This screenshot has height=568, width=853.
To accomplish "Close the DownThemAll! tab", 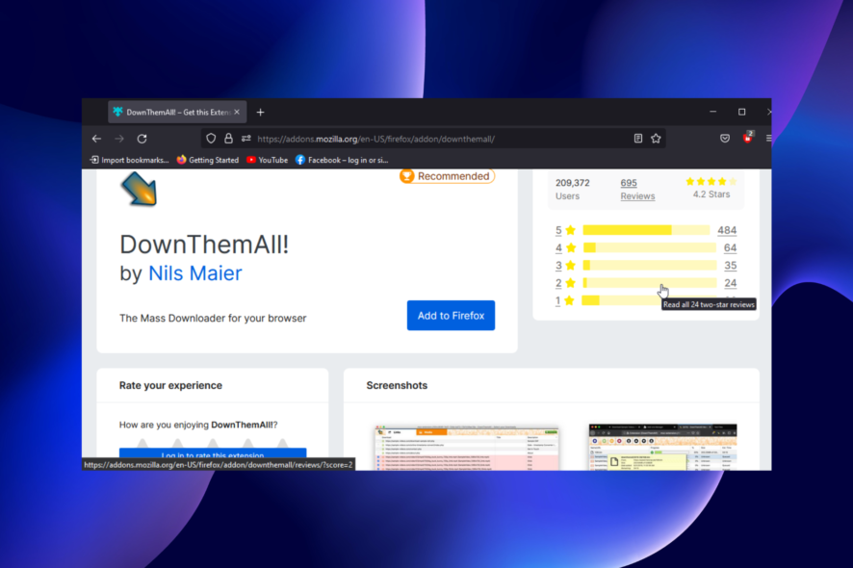I will click(x=237, y=112).
